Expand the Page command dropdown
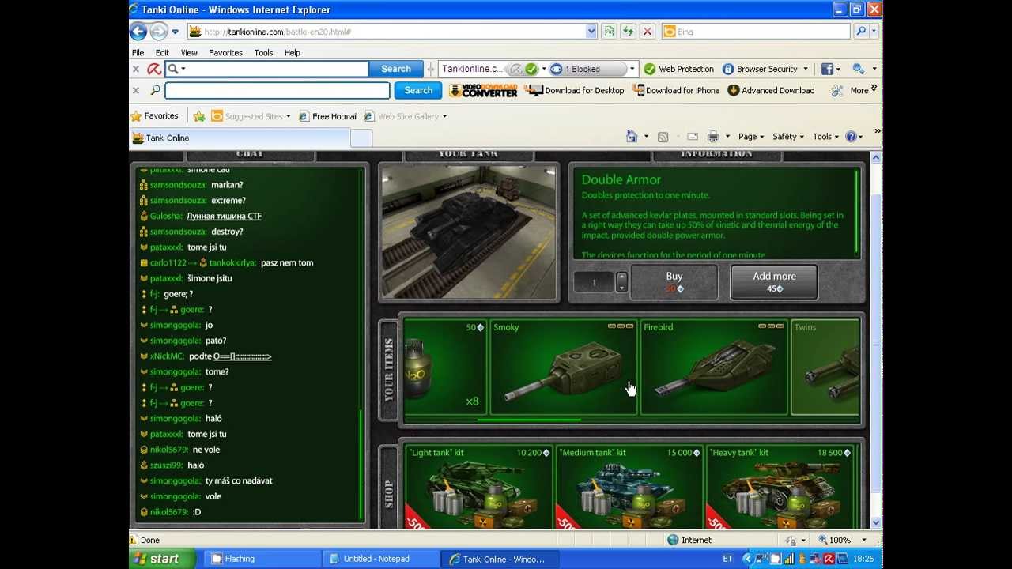This screenshot has width=1012, height=569. (751, 137)
